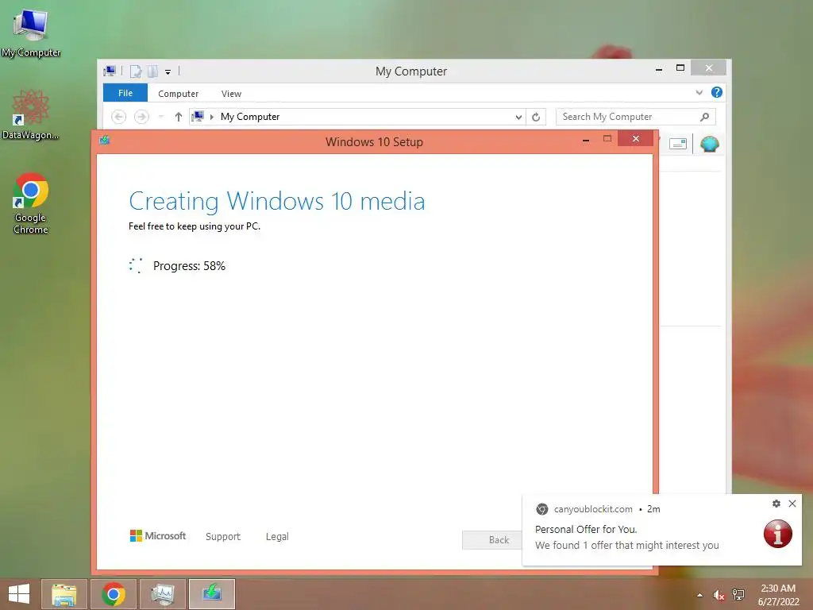Open My Computer desktop icon
Image resolution: width=813 pixels, height=610 pixels.
click(31, 33)
